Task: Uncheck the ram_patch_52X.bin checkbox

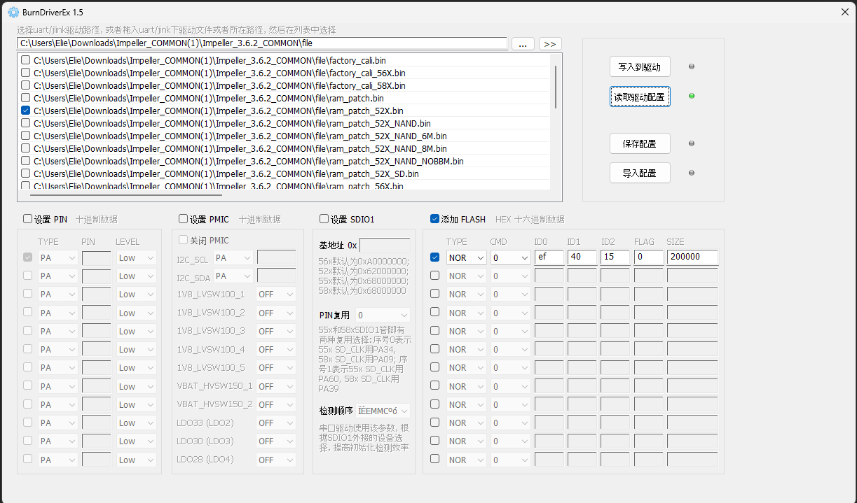Action: 26,111
